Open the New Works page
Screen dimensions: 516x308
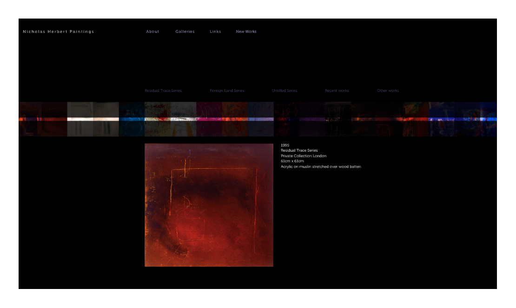pyautogui.click(x=246, y=32)
